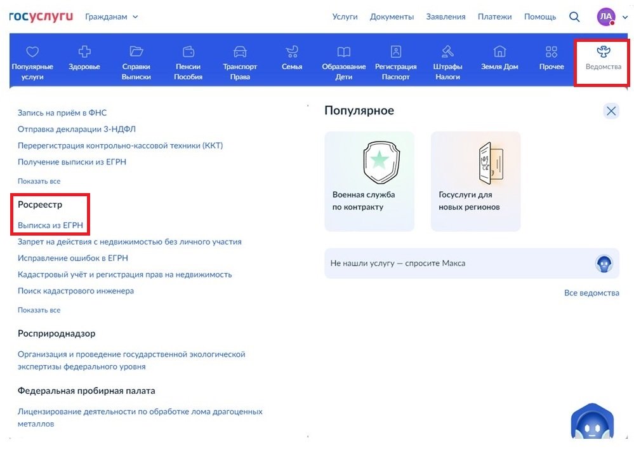Open the Платежи top menu item

(x=494, y=17)
